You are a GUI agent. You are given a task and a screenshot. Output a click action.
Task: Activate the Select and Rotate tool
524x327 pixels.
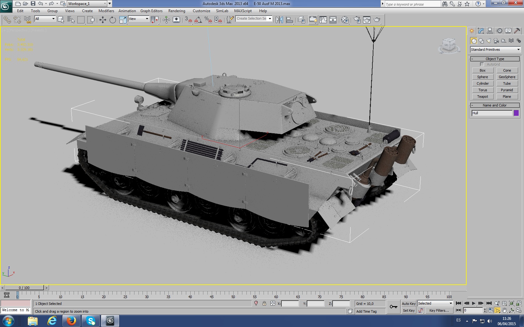click(113, 20)
